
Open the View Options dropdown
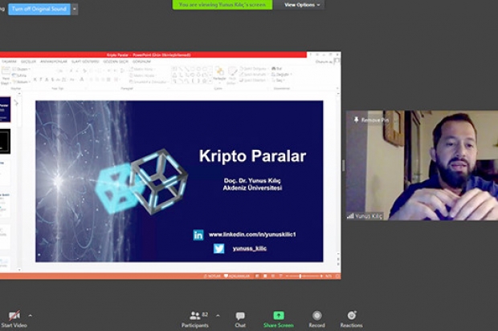(302, 5)
